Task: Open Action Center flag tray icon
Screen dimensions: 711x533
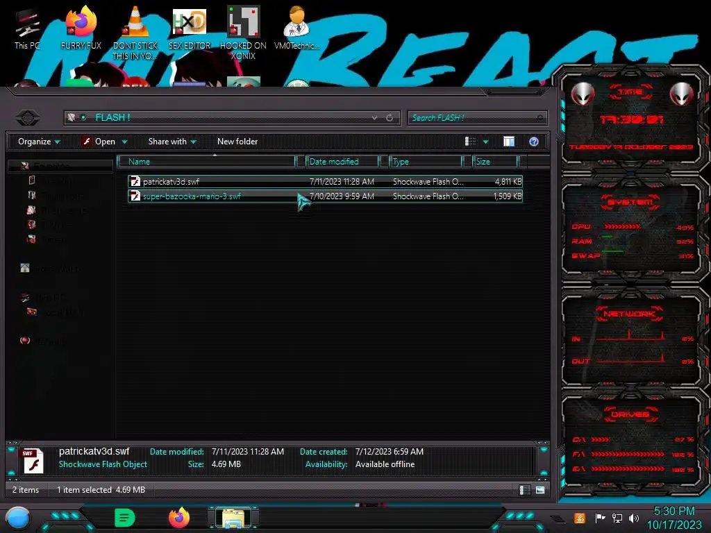Action: [x=600, y=518]
